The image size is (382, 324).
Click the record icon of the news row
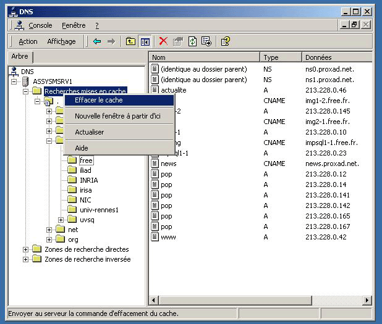click(x=155, y=163)
